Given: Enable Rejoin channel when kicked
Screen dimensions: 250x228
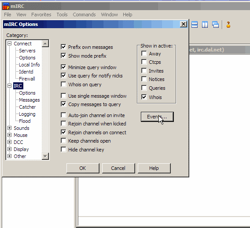Looking at the screenshot, I should (x=63, y=123).
